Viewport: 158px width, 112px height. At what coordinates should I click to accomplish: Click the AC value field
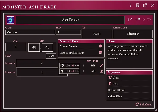point(16,47)
